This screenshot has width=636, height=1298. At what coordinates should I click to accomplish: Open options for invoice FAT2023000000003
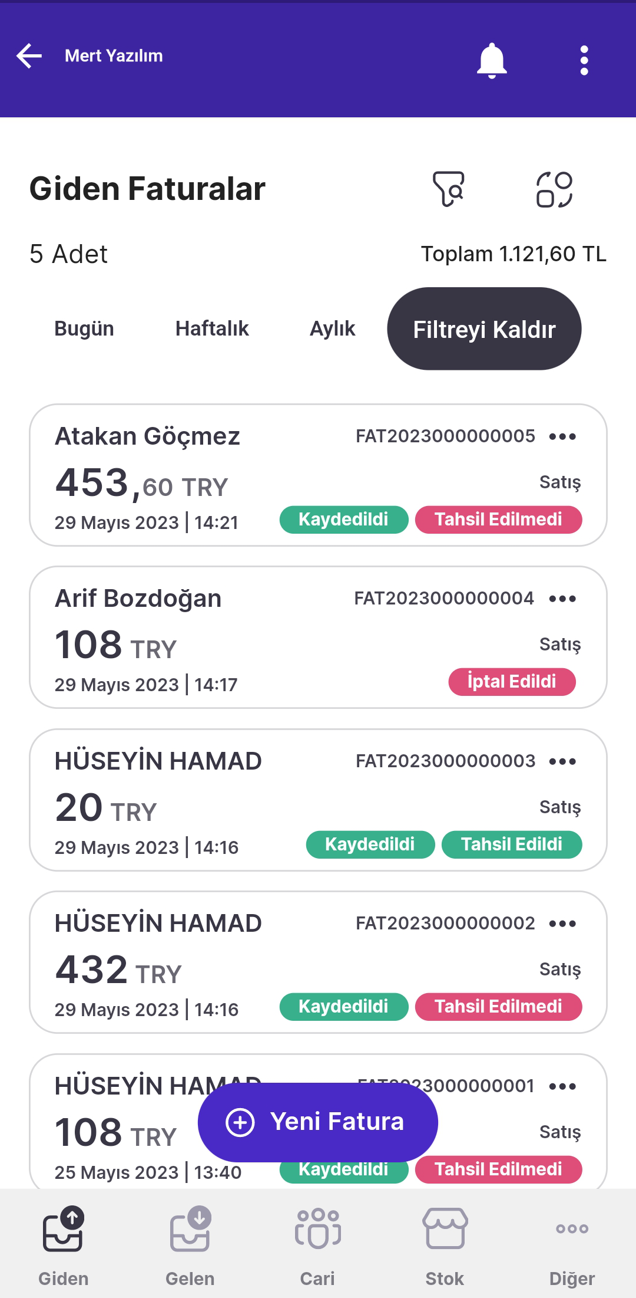click(x=562, y=761)
